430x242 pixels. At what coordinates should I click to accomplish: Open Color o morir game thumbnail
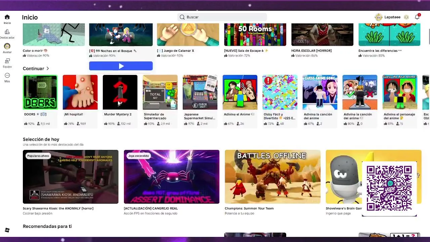click(x=54, y=35)
